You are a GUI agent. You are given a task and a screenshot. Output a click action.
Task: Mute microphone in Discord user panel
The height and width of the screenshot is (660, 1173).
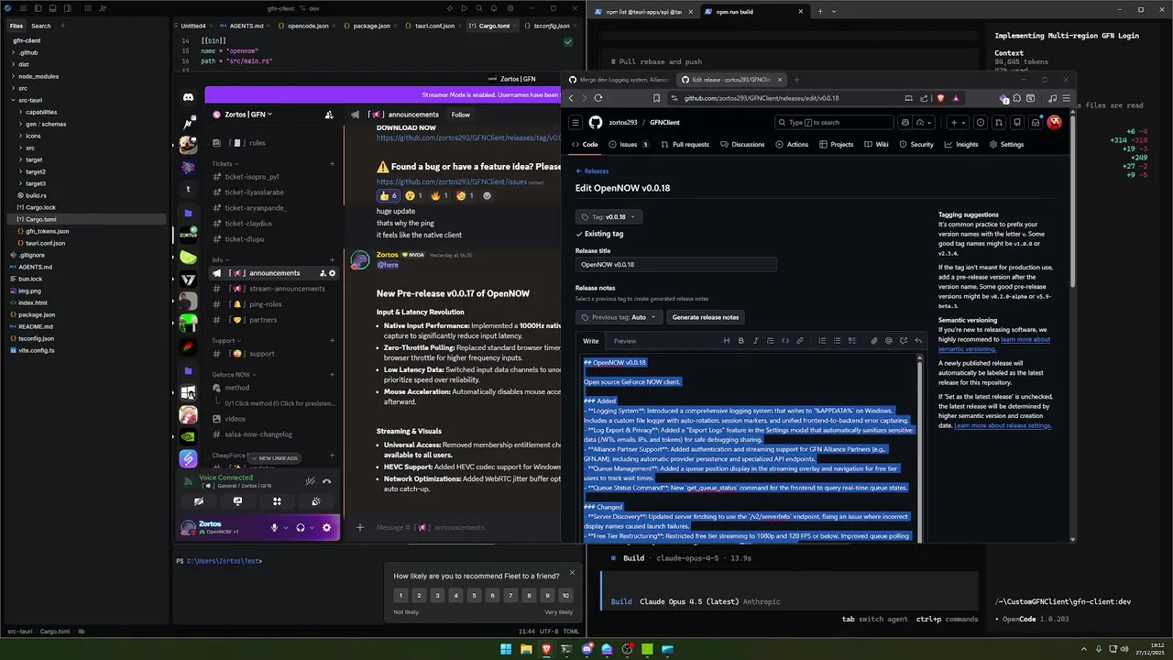(x=274, y=527)
